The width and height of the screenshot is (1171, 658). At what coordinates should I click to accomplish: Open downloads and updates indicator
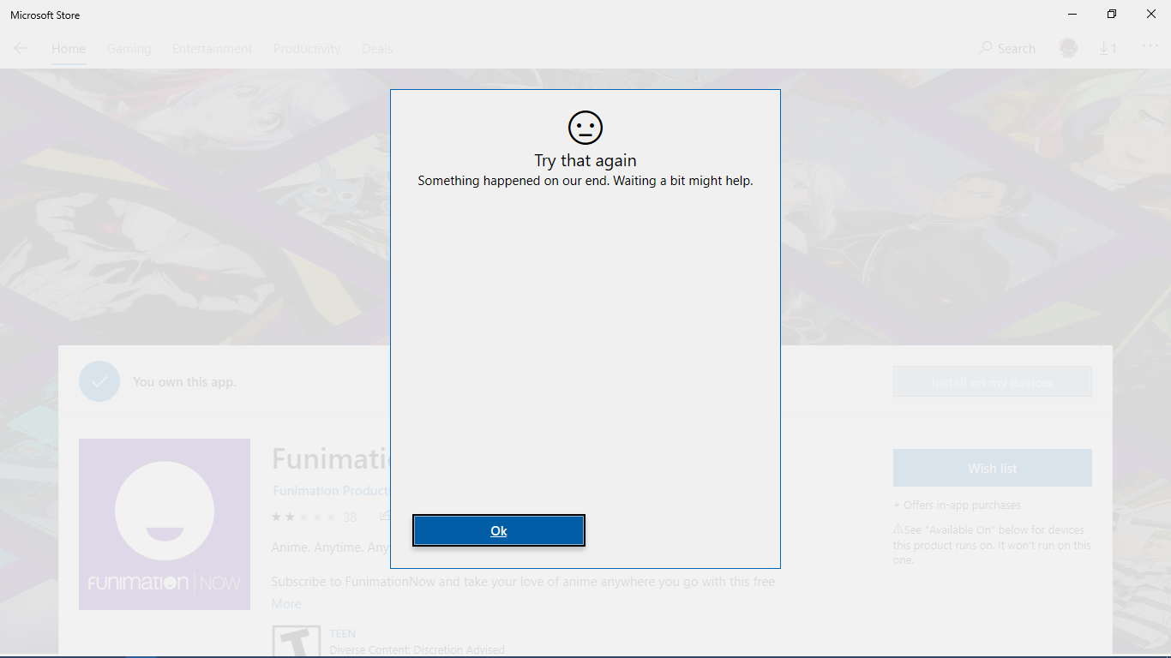[1108, 49]
